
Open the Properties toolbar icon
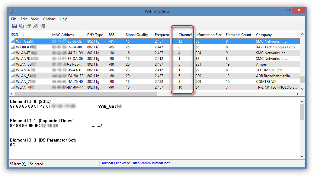click(x=29, y=26)
